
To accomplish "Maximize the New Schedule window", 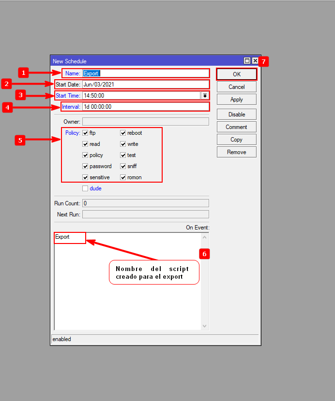I will coord(247,61).
